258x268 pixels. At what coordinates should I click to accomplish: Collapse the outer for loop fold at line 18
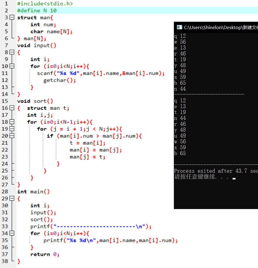click(12, 122)
